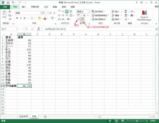159x123 pixels.
Task: Open font color dropdown arrow
Action: point(48,18)
